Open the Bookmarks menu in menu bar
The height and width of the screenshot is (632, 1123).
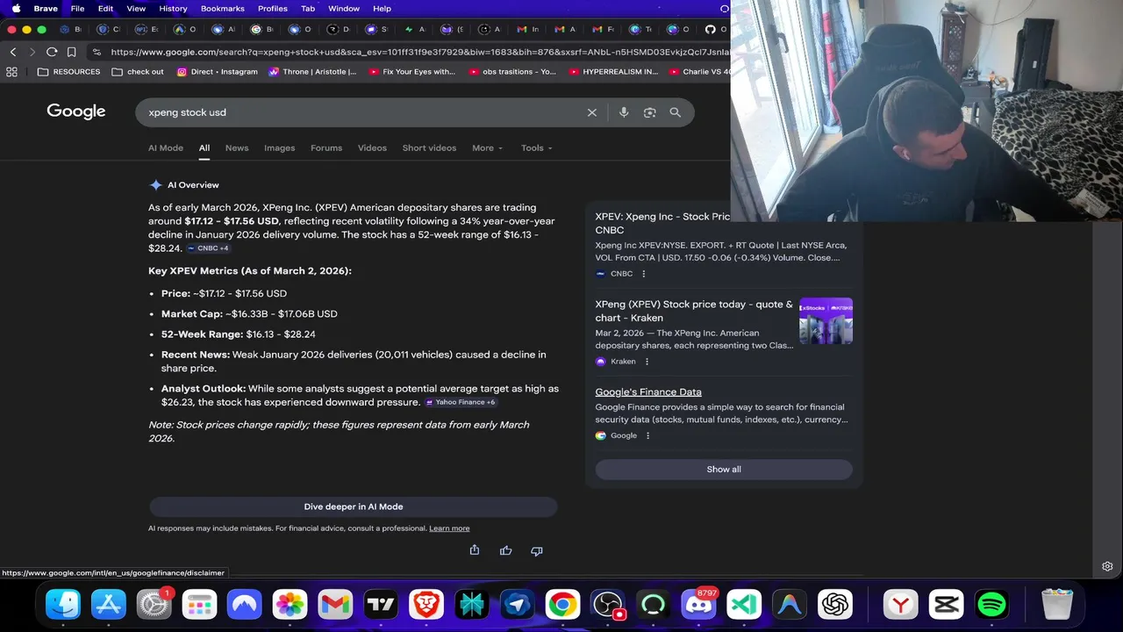(223, 8)
